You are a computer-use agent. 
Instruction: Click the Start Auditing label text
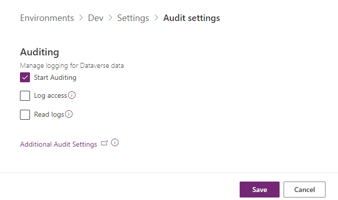[55, 77]
